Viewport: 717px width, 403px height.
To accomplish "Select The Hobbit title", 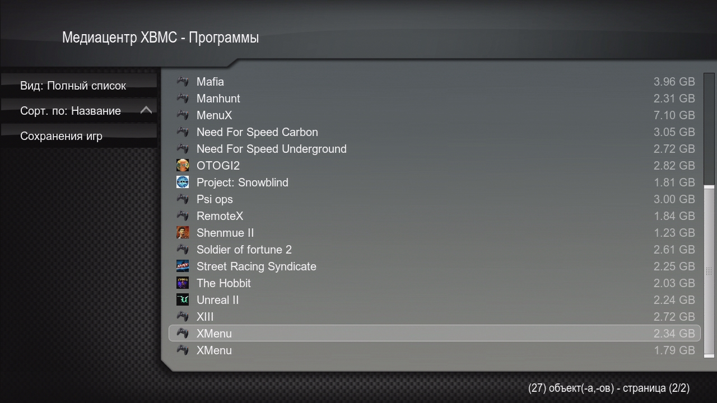I will tap(224, 283).
